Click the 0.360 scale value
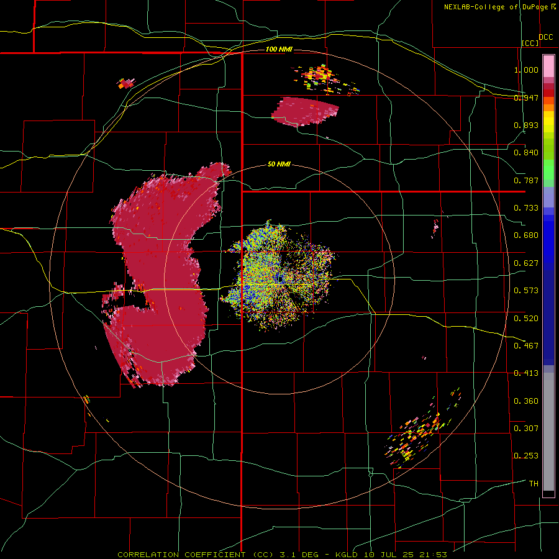This screenshot has height=559, width=559. [x=526, y=401]
